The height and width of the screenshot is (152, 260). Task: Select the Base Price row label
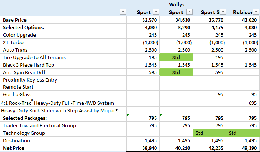pos(15,20)
